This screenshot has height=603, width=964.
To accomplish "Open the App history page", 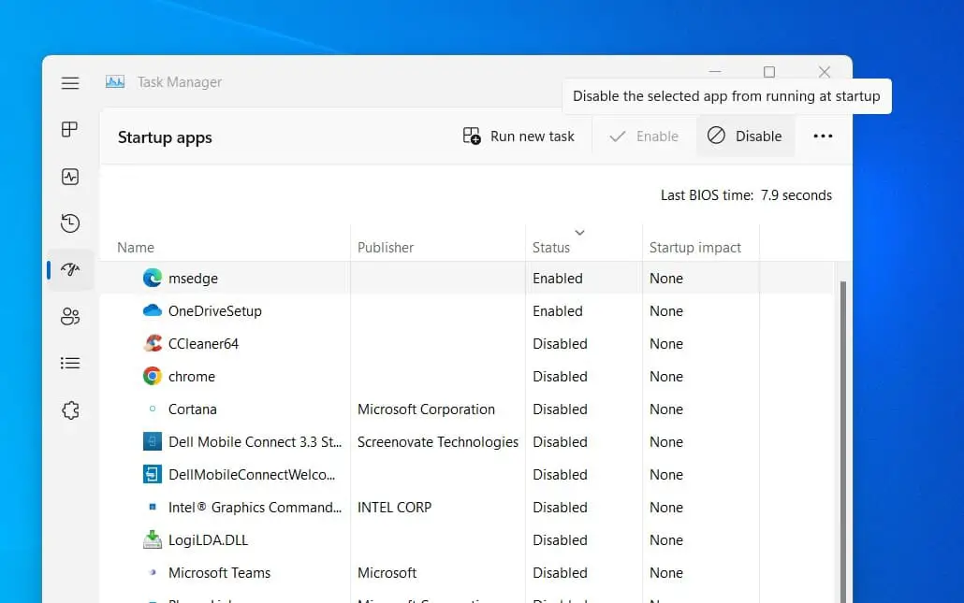I will pos(69,223).
